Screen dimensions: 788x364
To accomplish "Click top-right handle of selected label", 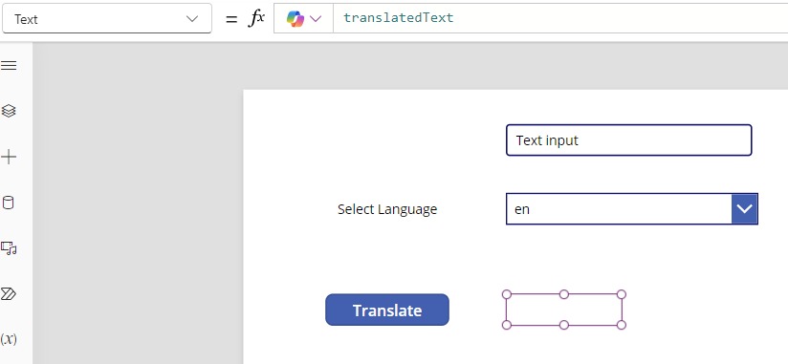I will click(622, 294).
